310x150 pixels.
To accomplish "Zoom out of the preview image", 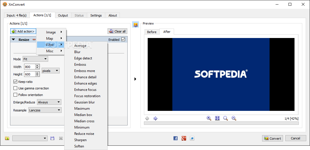I will (234, 118).
